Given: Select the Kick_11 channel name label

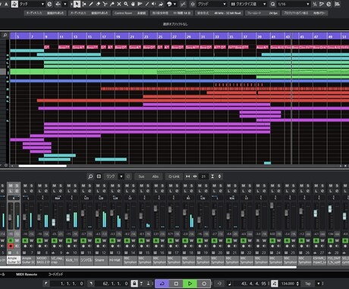Looking at the screenshot, I should point(72,260).
